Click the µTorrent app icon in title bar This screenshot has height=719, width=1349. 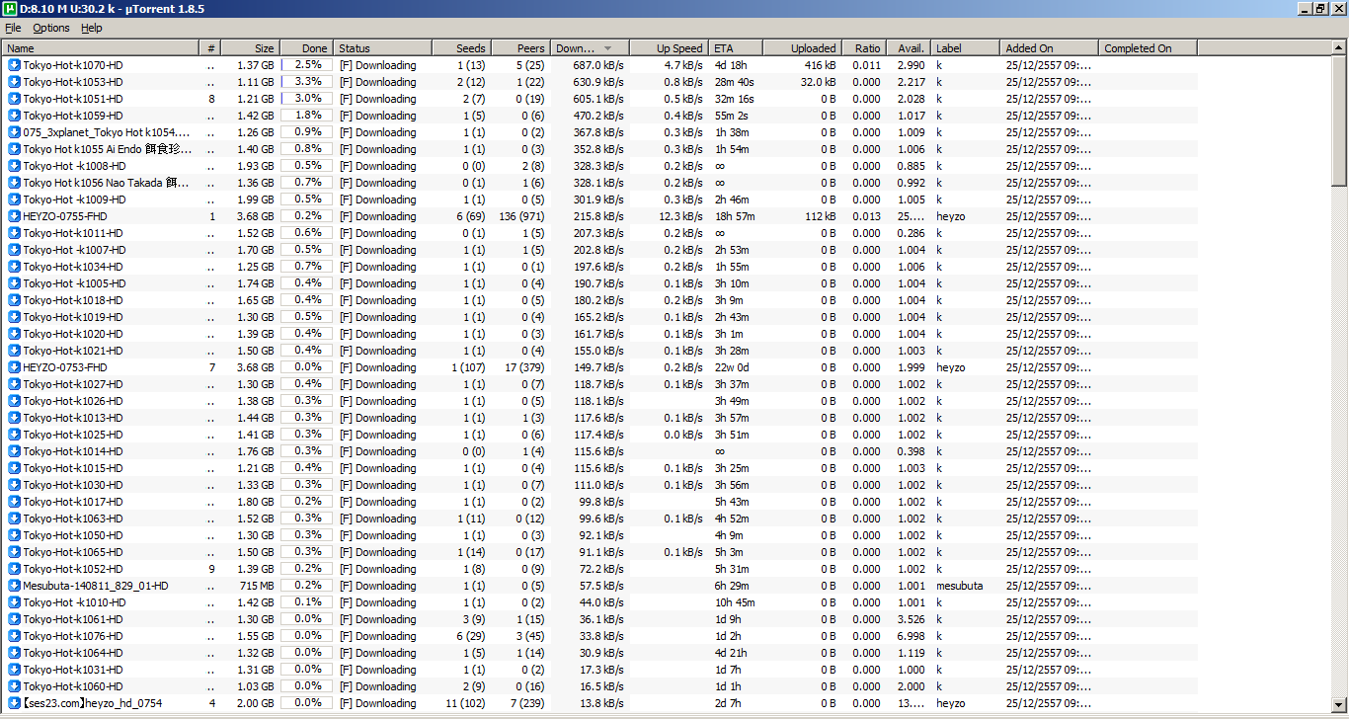coord(10,9)
